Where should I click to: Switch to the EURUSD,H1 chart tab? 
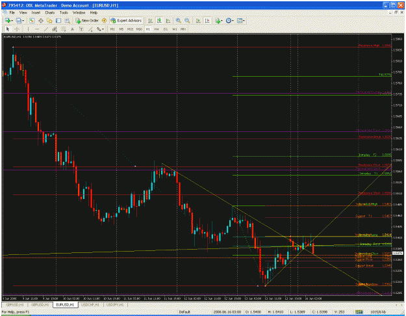pos(65,304)
